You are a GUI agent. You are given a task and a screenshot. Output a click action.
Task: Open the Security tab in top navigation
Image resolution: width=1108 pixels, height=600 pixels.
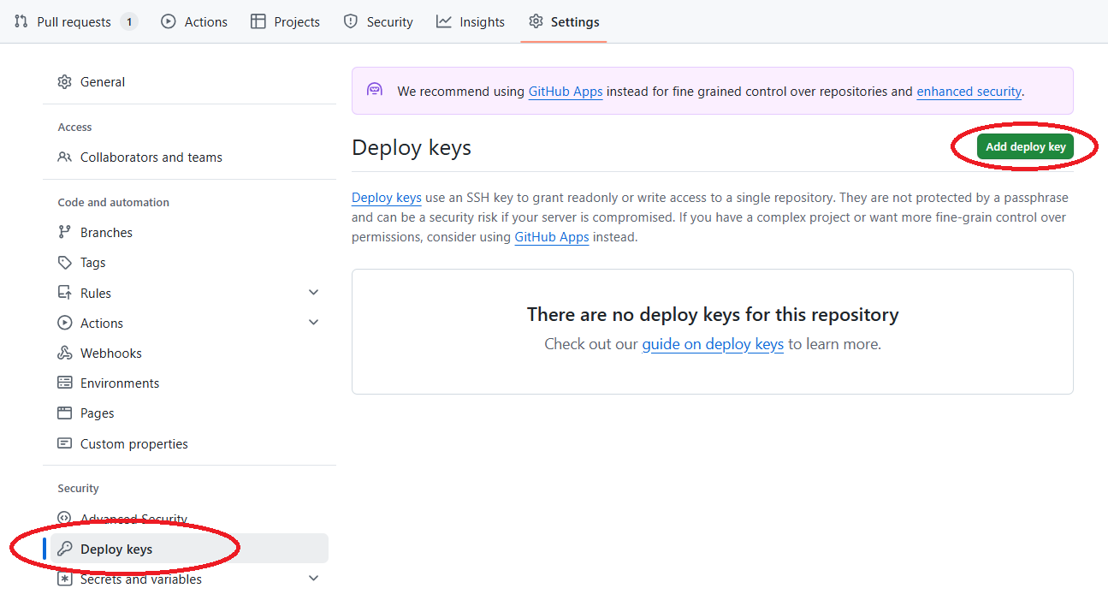click(x=378, y=21)
